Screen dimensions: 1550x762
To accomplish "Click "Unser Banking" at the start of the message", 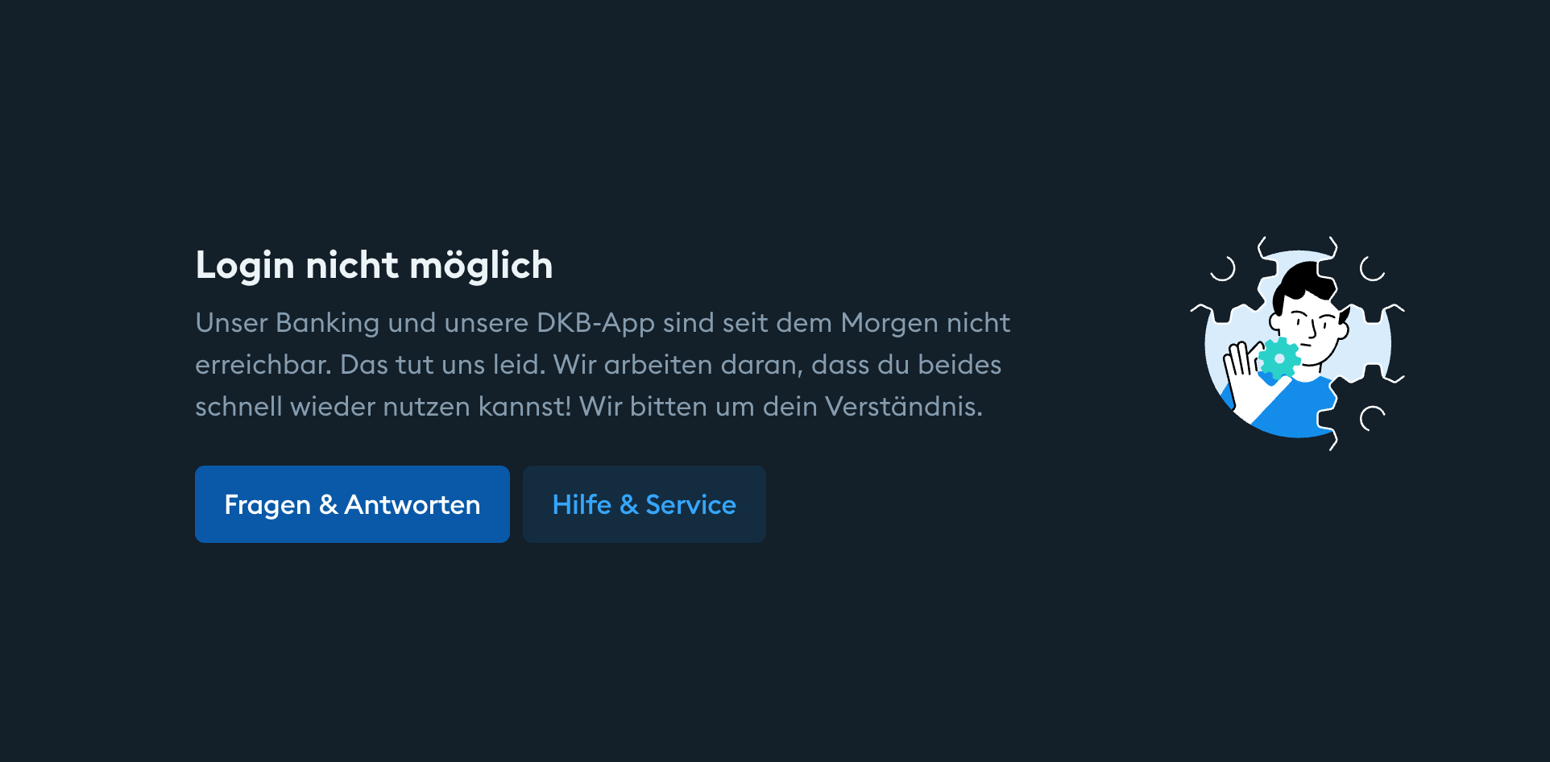I will coord(287,323).
